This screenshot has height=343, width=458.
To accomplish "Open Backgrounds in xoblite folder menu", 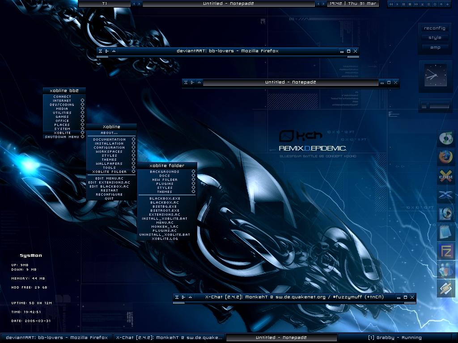I will pos(167,172).
